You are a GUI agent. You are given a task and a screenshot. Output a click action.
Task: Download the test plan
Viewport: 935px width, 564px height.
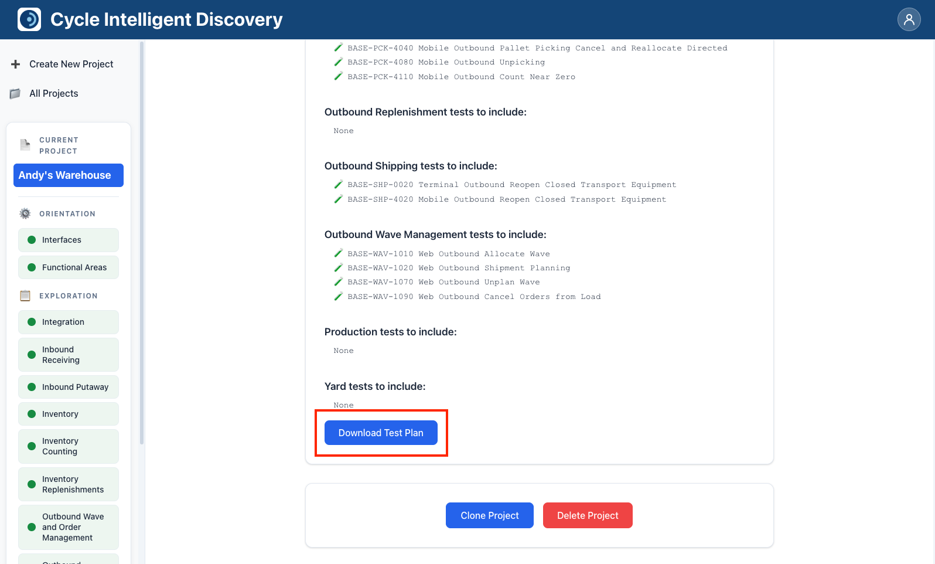tap(381, 433)
